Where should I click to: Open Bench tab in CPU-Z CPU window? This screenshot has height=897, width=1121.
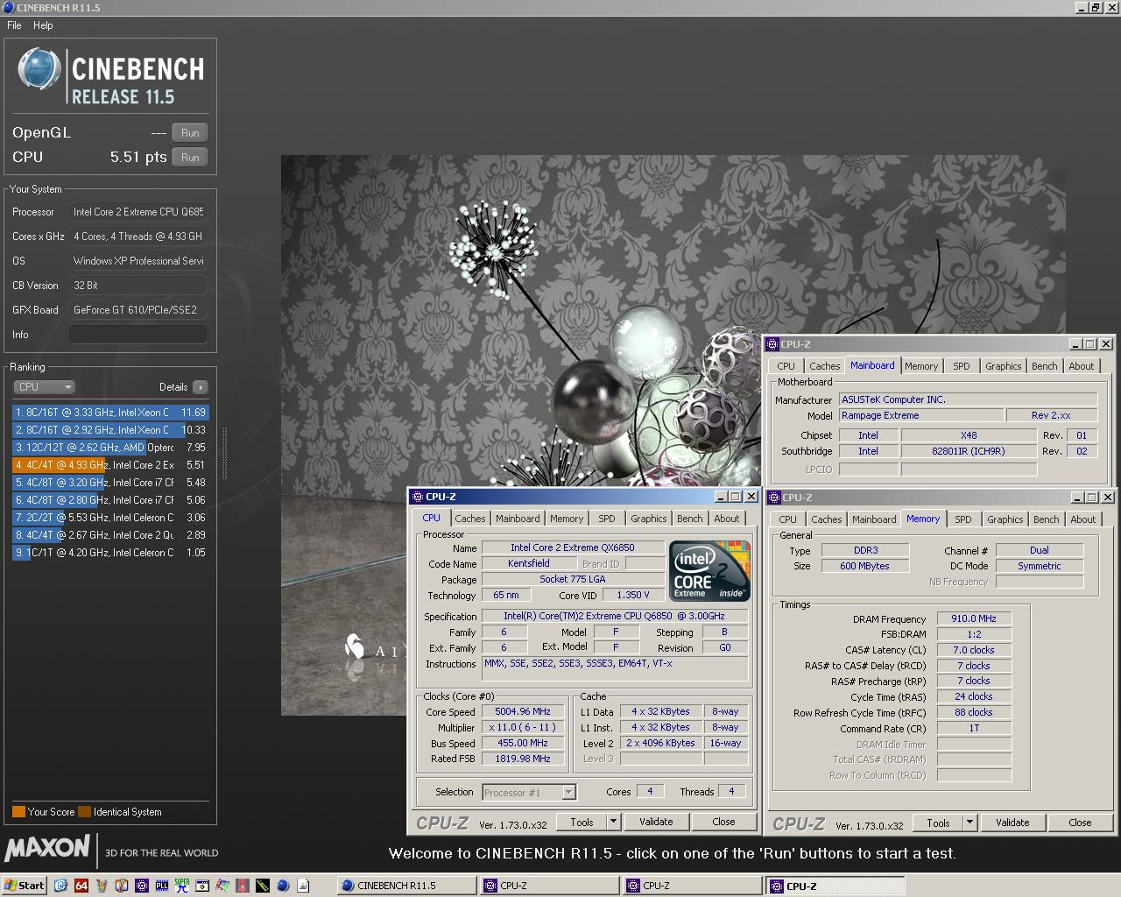tap(689, 519)
